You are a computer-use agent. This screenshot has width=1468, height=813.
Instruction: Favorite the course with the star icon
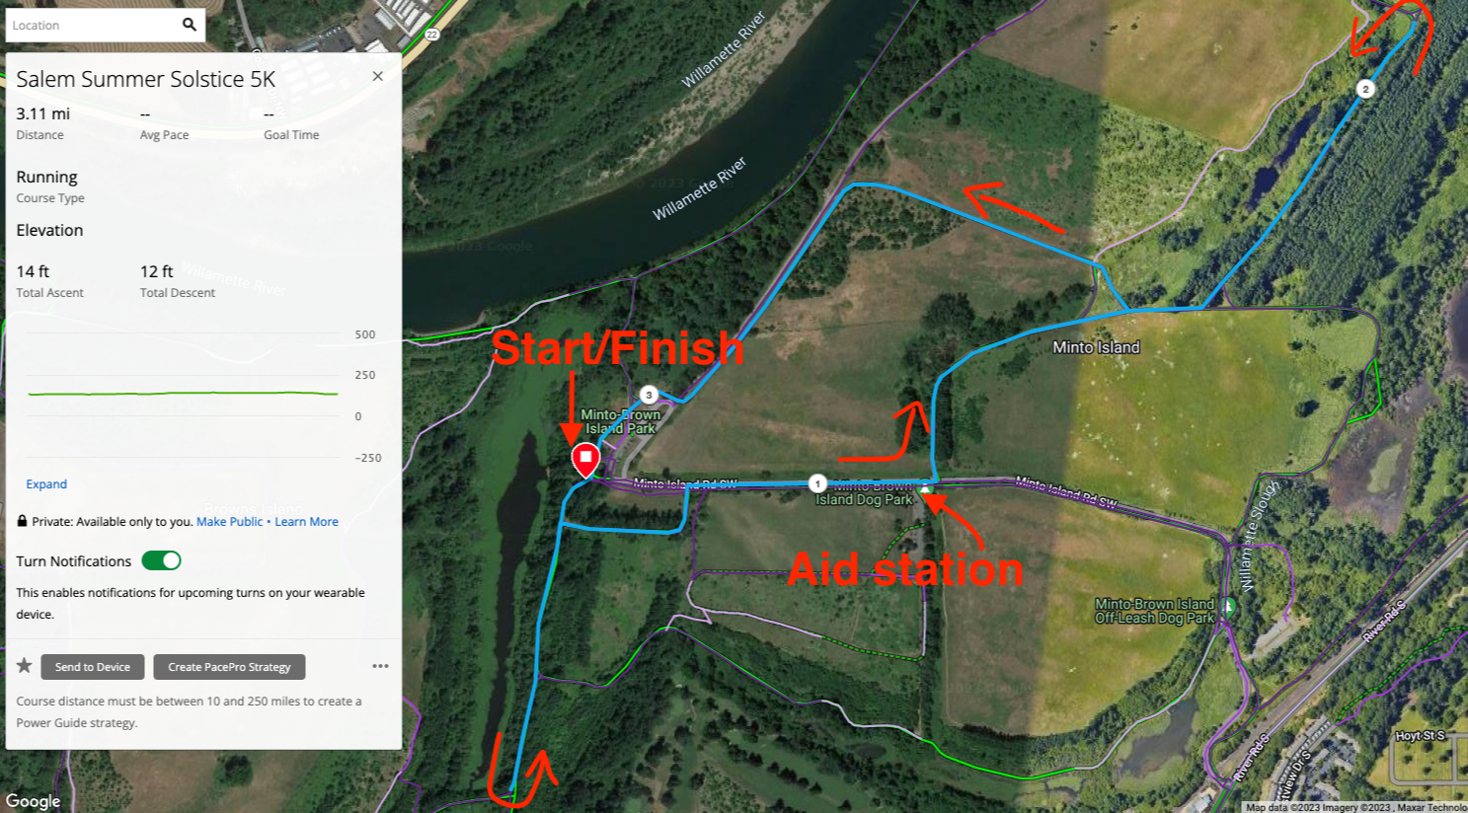tap(24, 666)
